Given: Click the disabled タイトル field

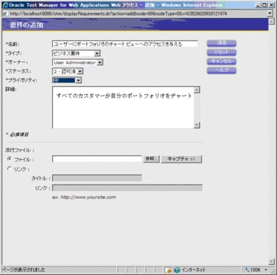Looking at the screenshot, I should [x=97, y=178].
